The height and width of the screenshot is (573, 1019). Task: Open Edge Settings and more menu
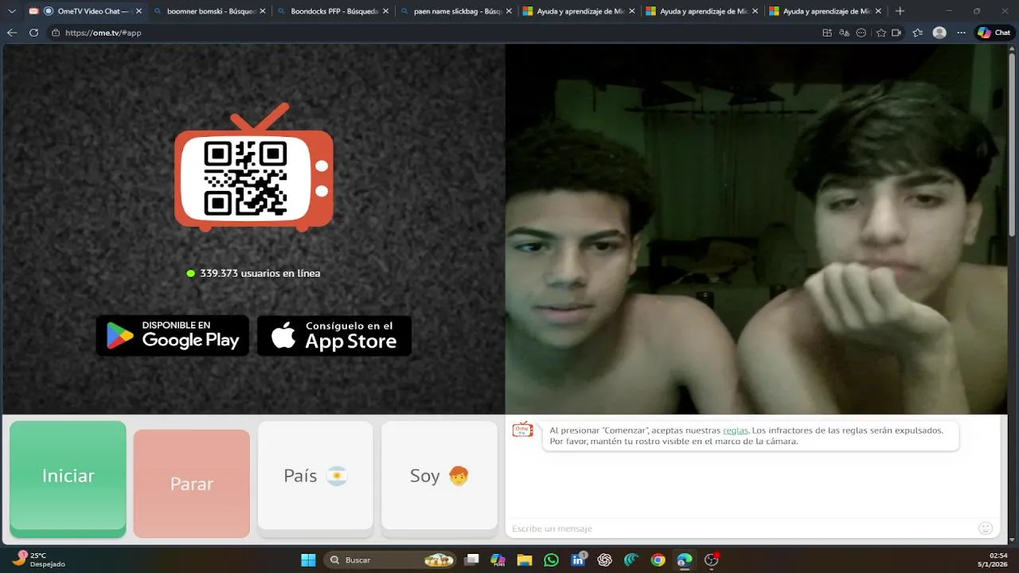962,33
